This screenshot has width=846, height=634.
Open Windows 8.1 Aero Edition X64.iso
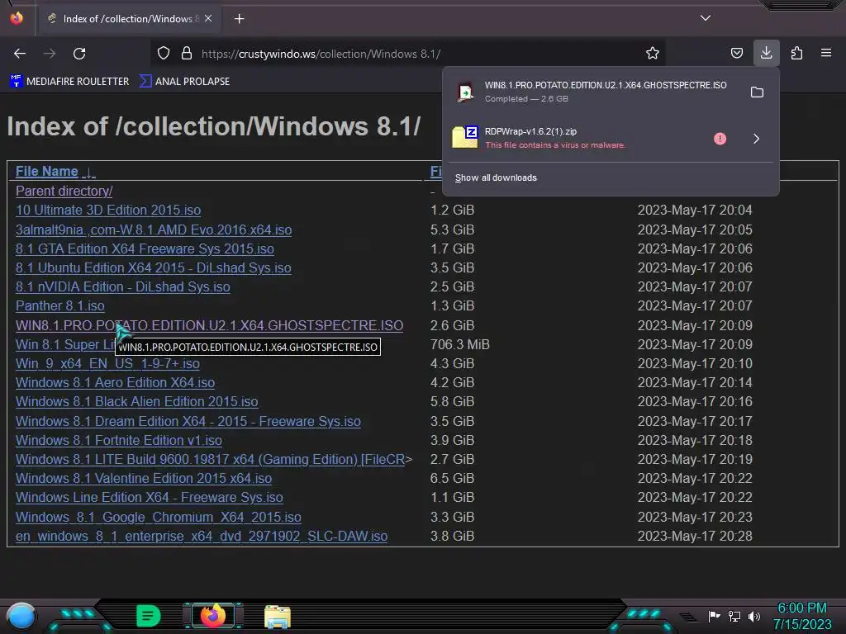(x=115, y=382)
